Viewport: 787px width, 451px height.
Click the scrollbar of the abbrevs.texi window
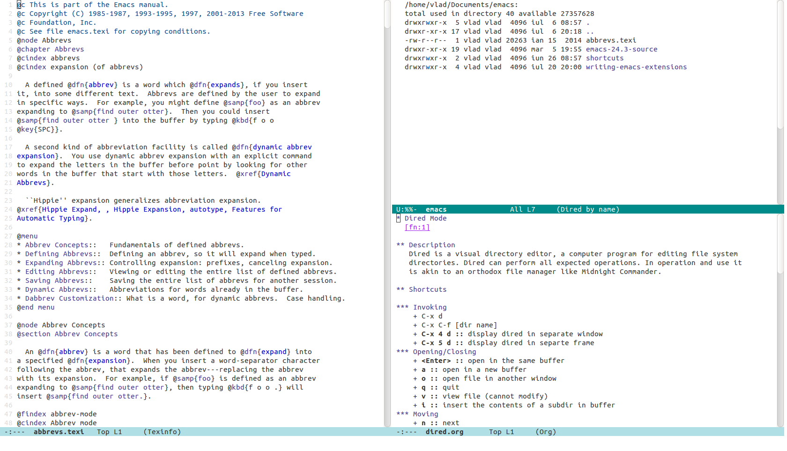[387, 213]
